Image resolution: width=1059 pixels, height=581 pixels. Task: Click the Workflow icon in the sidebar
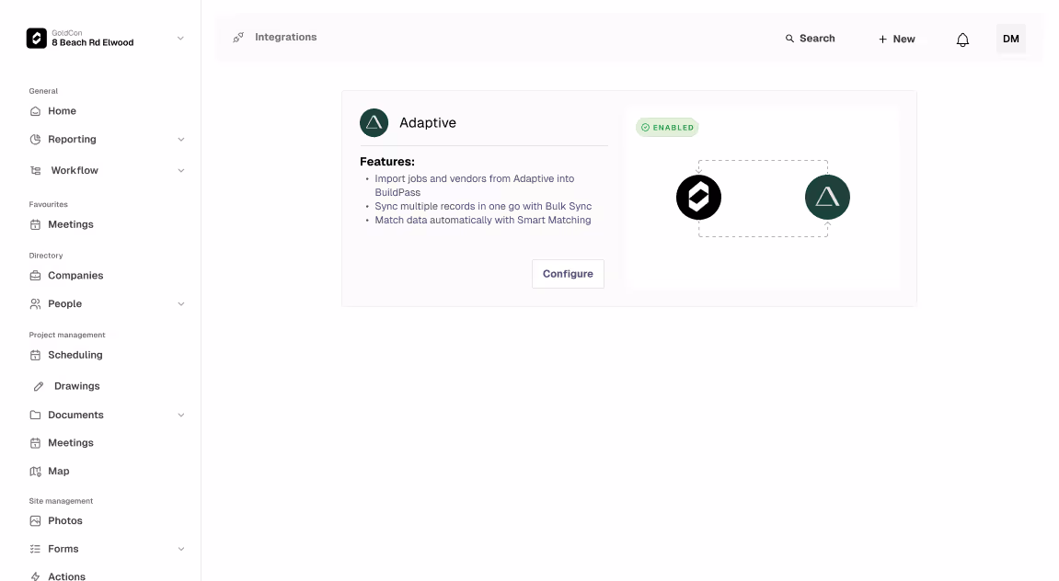[x=35, y=171]
